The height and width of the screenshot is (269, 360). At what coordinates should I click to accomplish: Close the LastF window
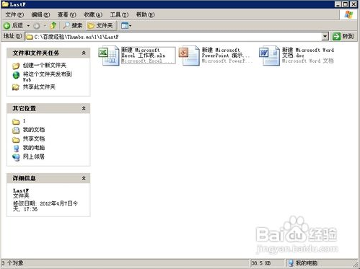(354, 4)
